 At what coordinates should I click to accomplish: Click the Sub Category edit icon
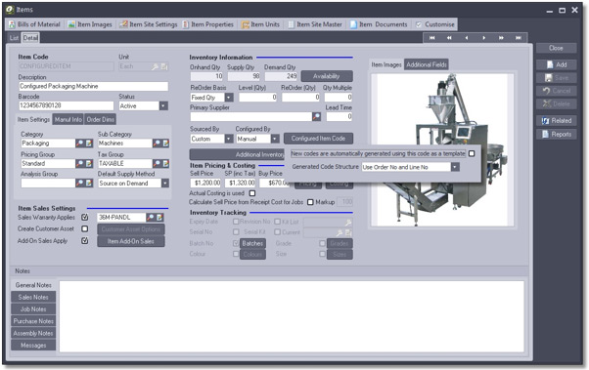(165, 144)
